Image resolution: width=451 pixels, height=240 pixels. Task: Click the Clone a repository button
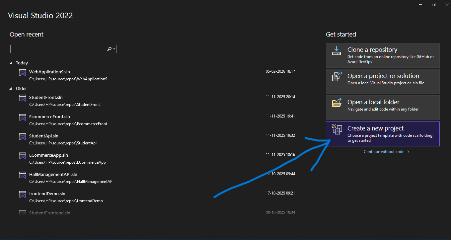pos(382,55)
